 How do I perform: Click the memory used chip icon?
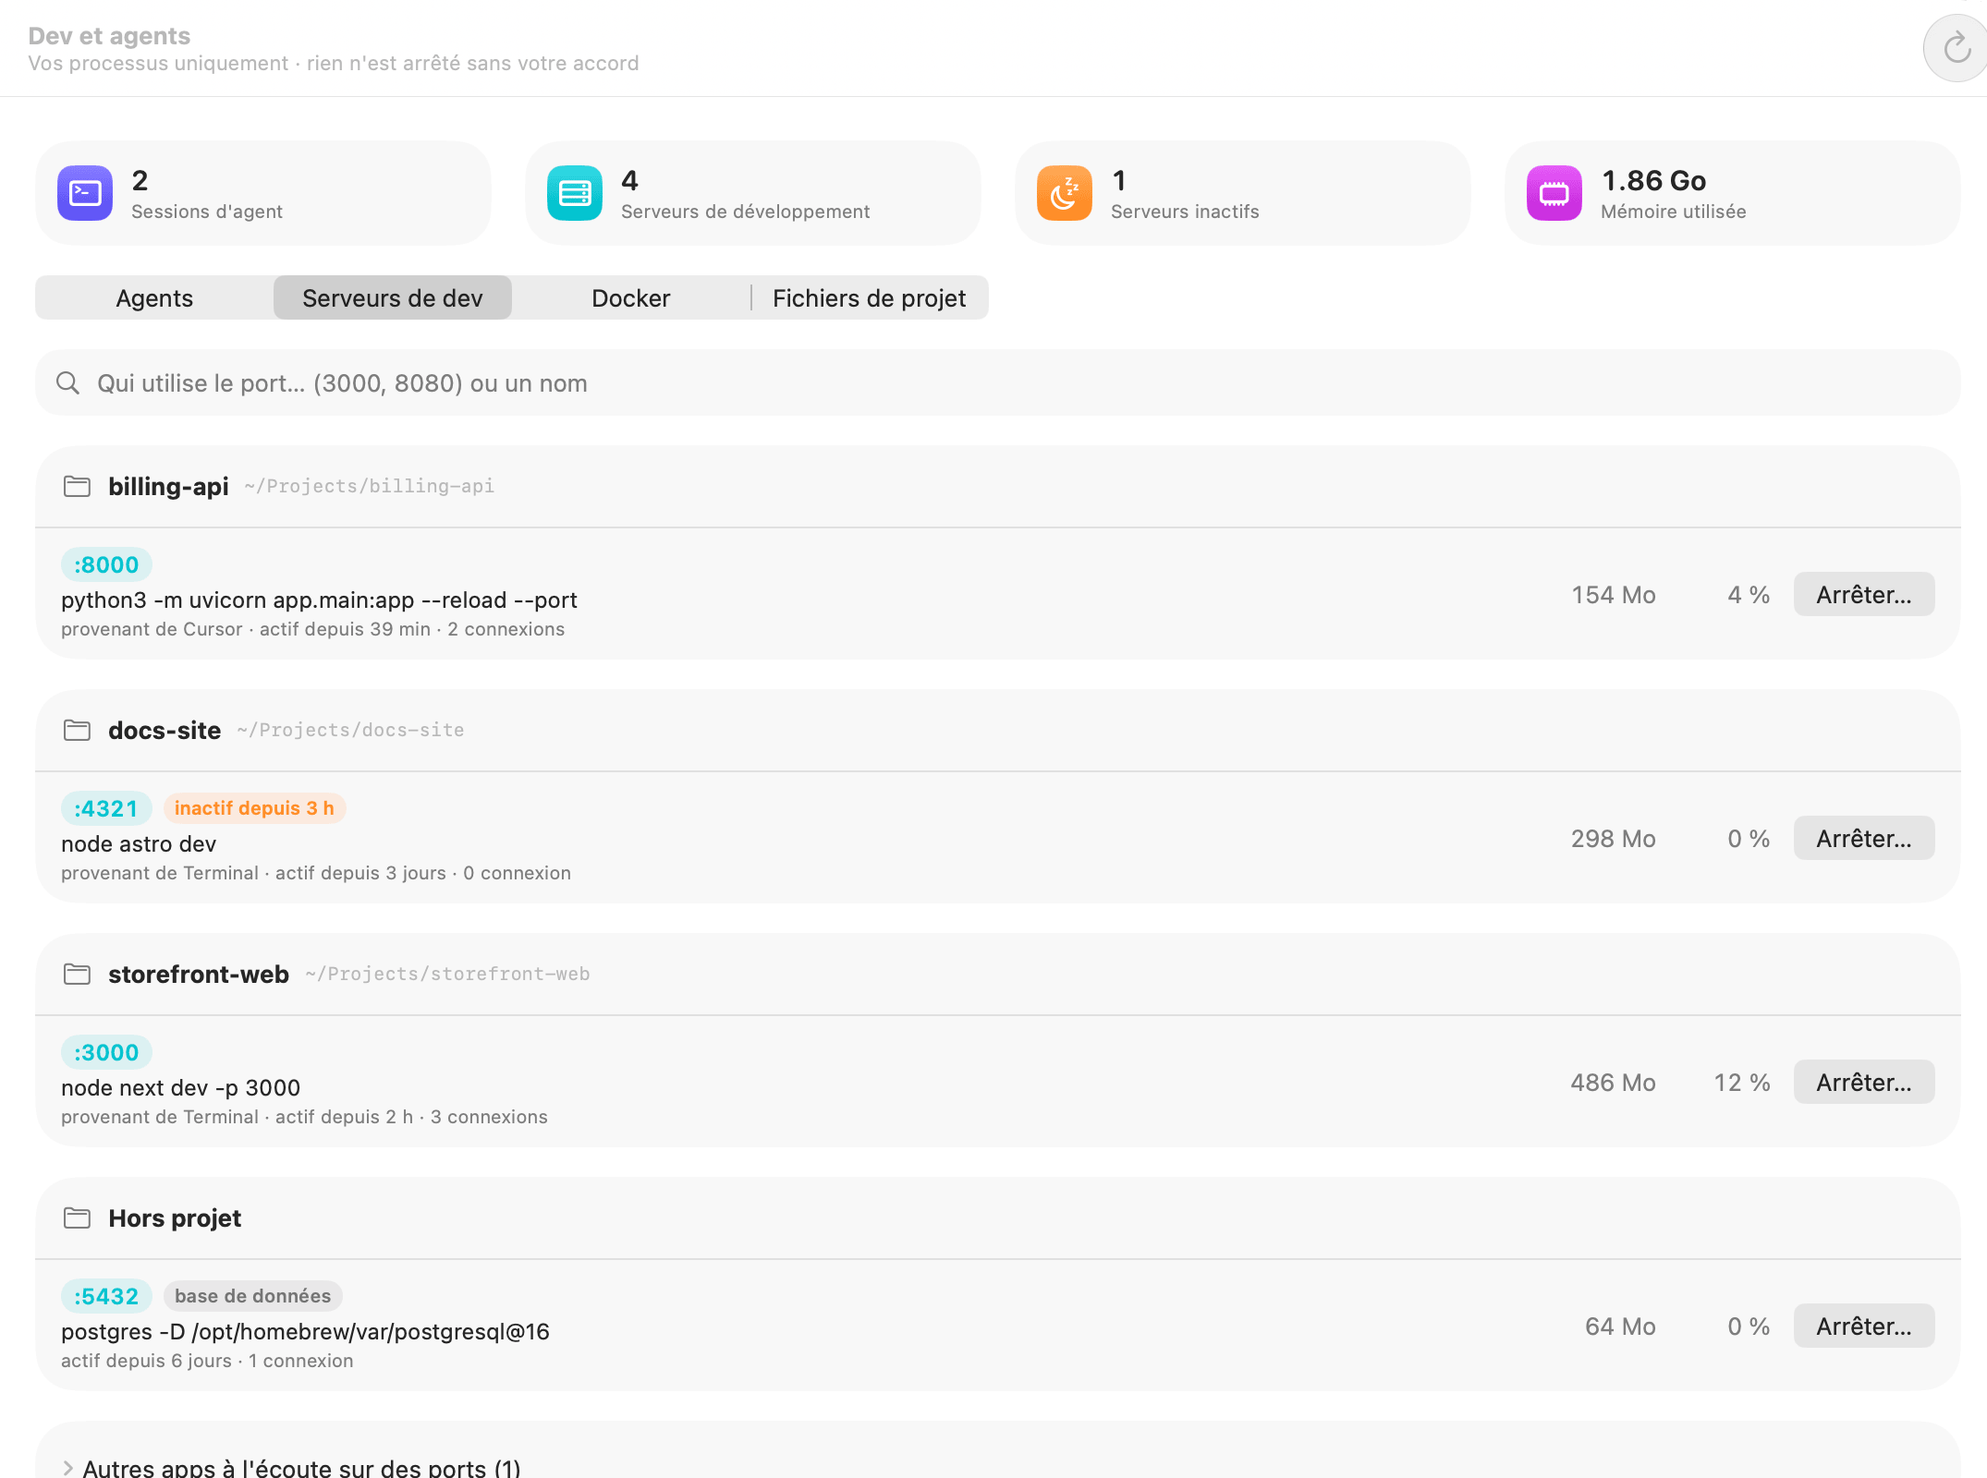[1554, 193]
